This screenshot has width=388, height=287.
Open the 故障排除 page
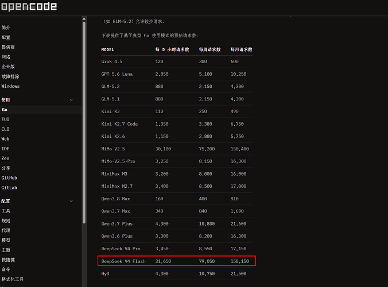pos(10,76)
